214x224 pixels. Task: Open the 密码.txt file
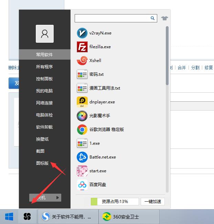click(96, 74)
